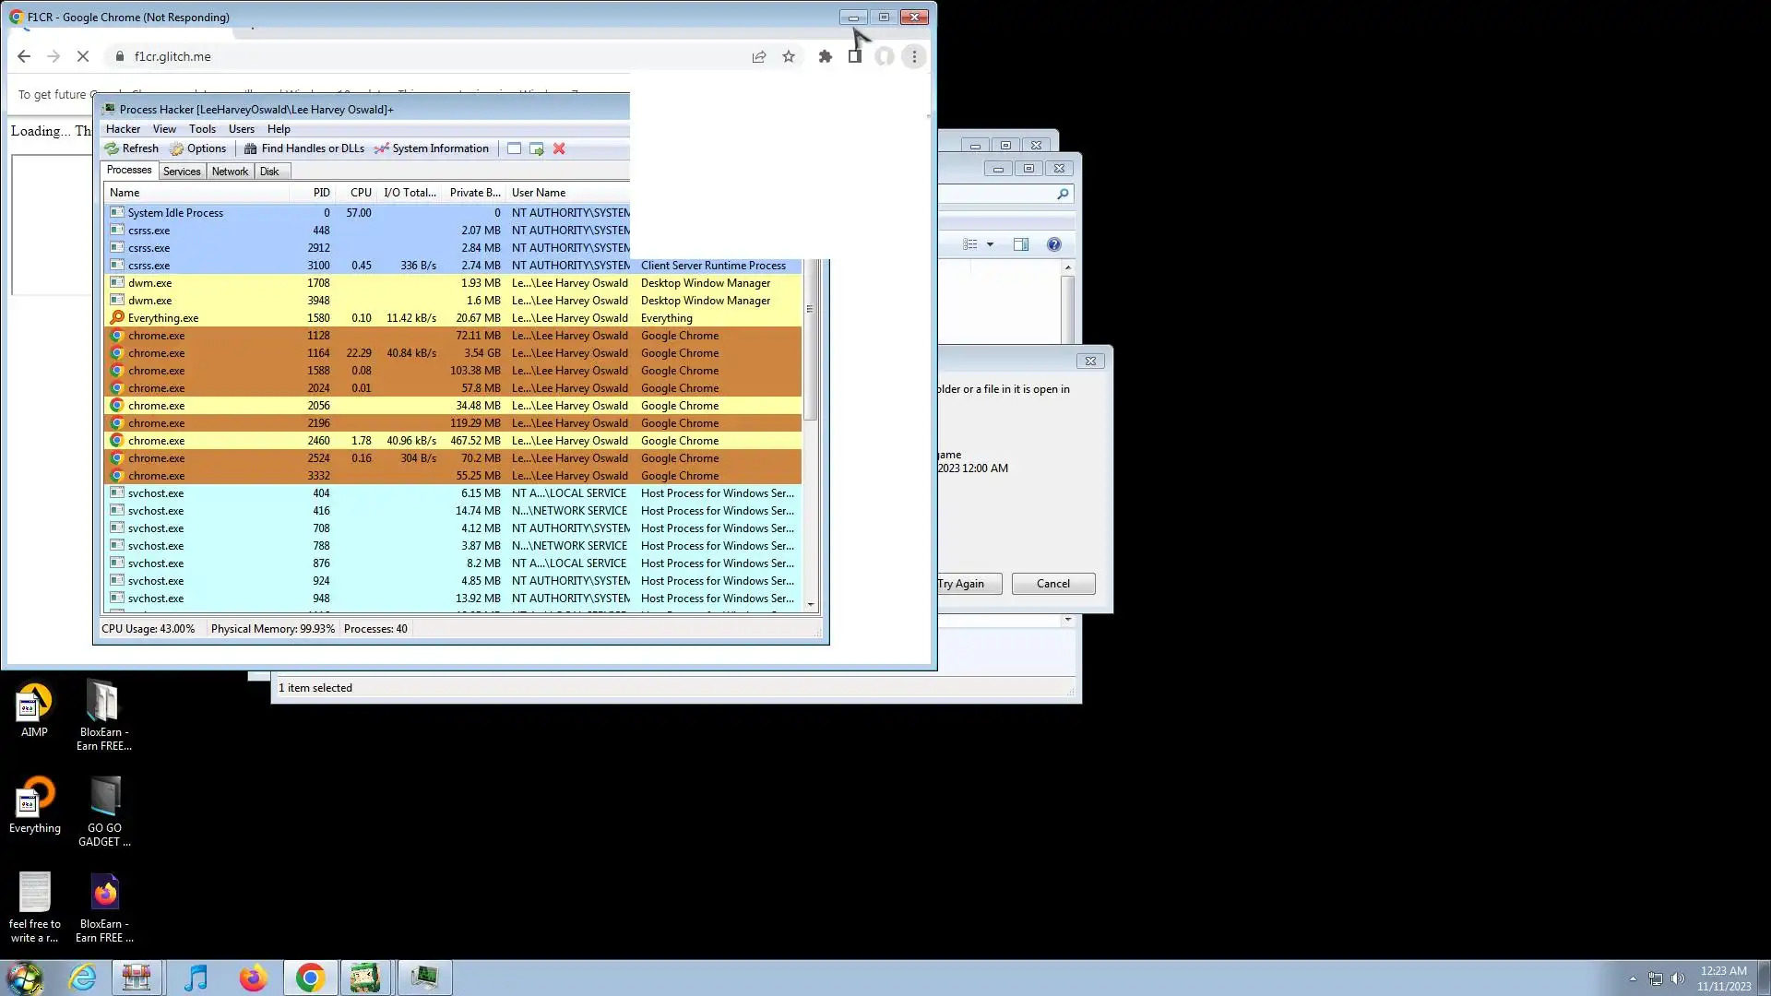Click Refresh in Process Hacker toolbar
Image resolution: width=1771 pixels, height=996 pixels.
(x=132, y=148)
